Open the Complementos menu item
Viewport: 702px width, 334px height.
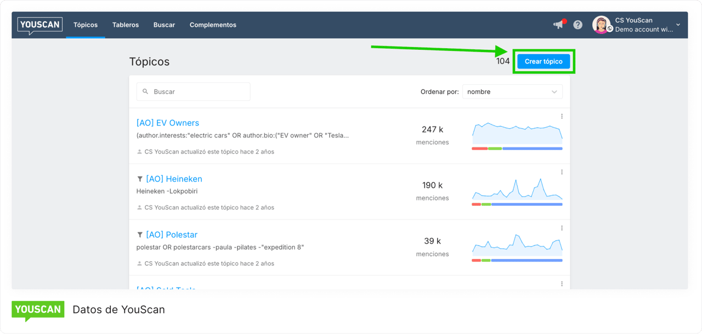213,25
